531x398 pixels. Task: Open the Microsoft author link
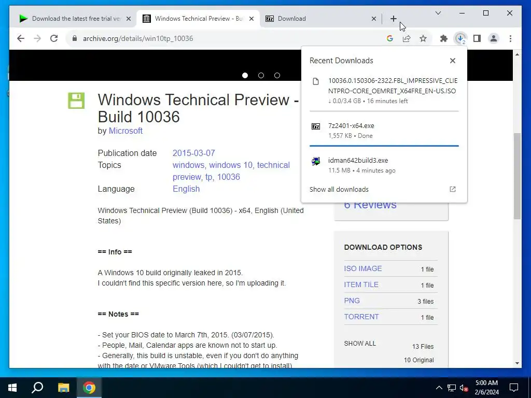coord(125,131)
